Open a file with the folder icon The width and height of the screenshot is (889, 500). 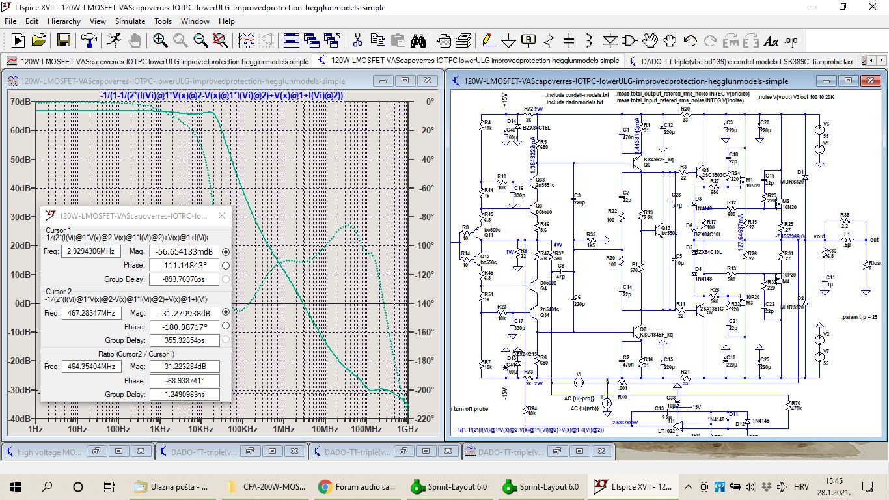coord(39,40)
